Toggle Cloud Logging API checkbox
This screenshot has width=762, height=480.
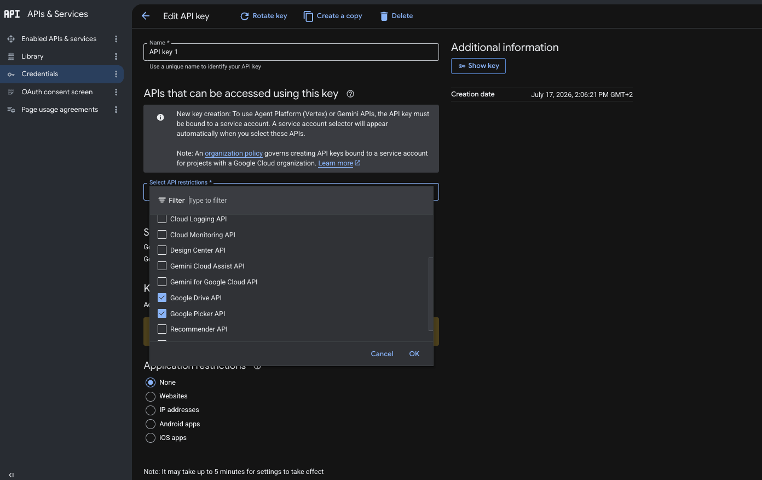[162, 219]
